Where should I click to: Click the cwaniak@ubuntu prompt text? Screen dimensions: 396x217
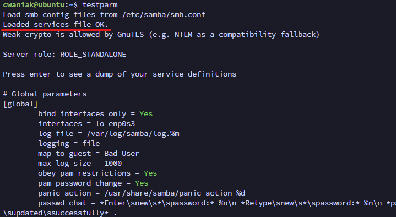pyautogui.click(x=34, y=5)
